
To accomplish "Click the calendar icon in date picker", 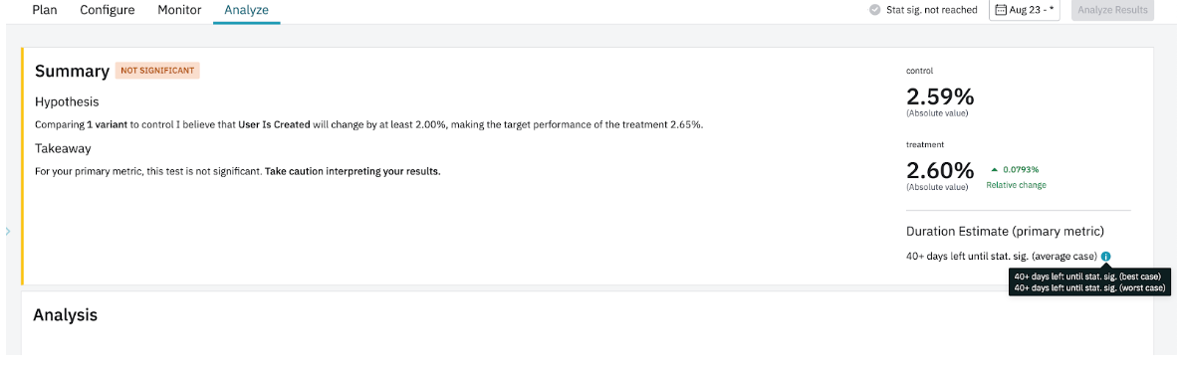I will coord(1000,10).
